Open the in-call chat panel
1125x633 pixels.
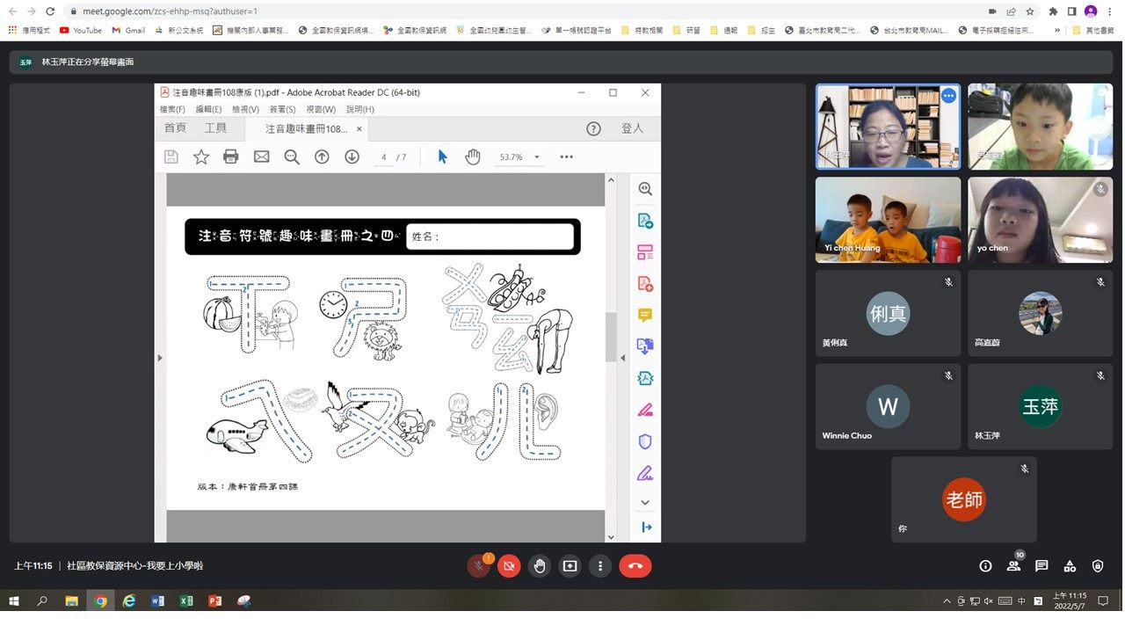coord(1042,566)
